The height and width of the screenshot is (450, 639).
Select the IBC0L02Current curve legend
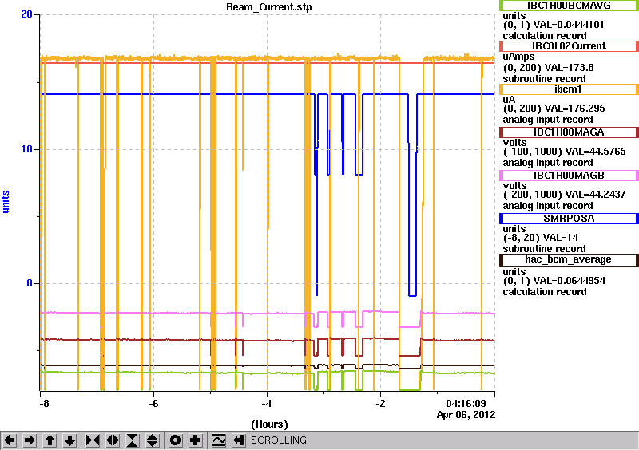click(x=569, y=46)
